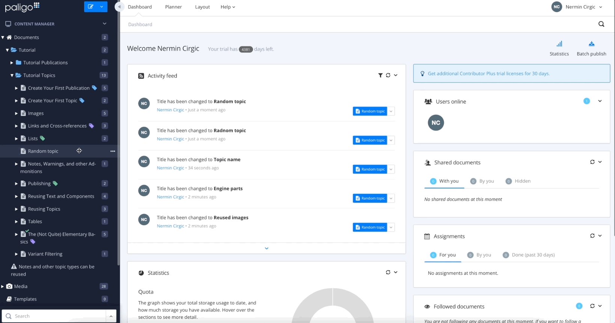Switch to the Planner tab
The height and width of the screenshot is (323, 615).
coord(173,7)
